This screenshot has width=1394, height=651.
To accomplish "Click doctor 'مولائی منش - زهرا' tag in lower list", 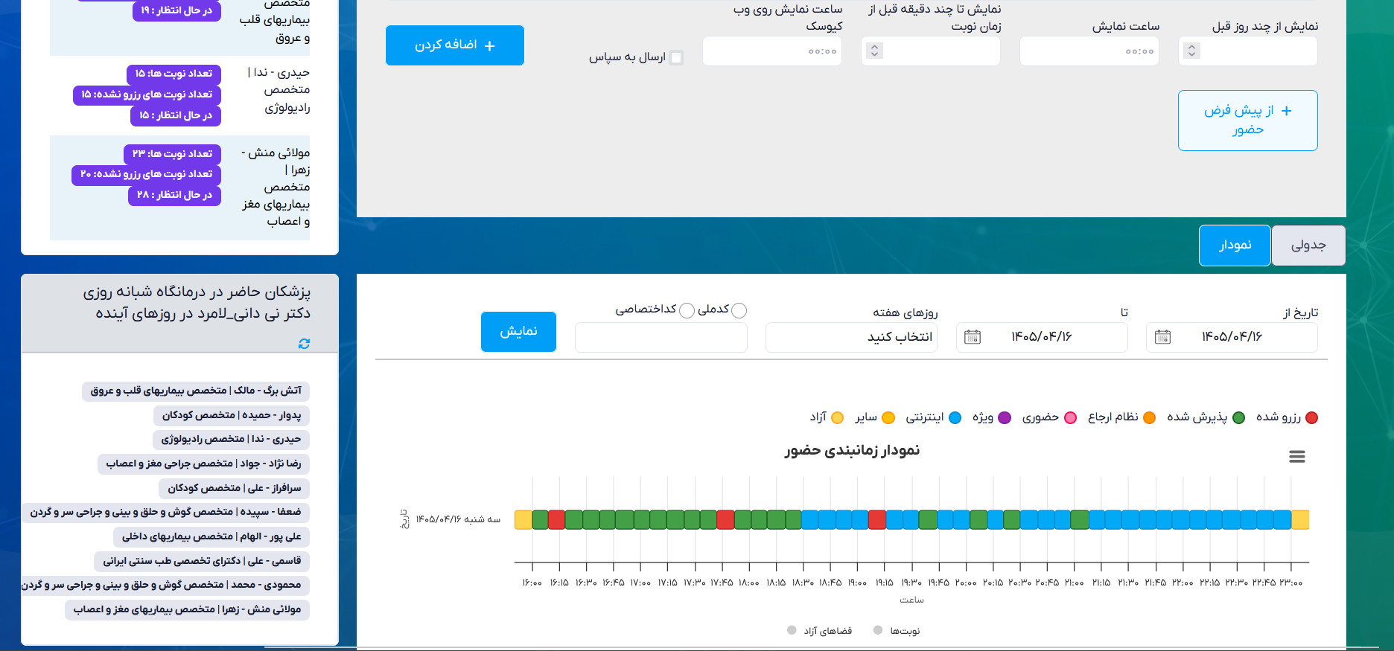I will [187, 610].
